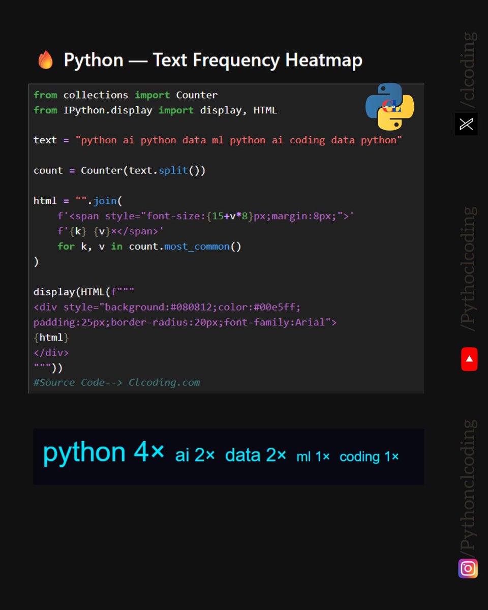Click the line 'from collections import Counter'
Screen dimensions: 488x610
point(126,95)
